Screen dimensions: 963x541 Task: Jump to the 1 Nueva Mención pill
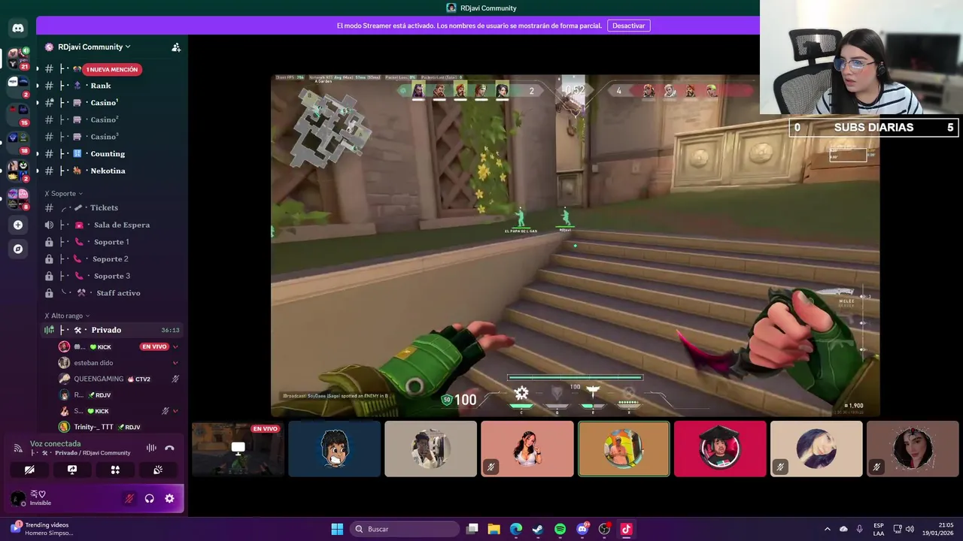(x=111, y=69)
